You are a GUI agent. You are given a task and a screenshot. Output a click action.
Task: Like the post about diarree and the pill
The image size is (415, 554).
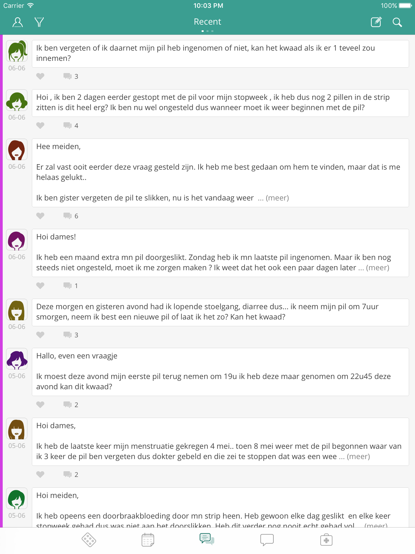[x=40, y=335]
